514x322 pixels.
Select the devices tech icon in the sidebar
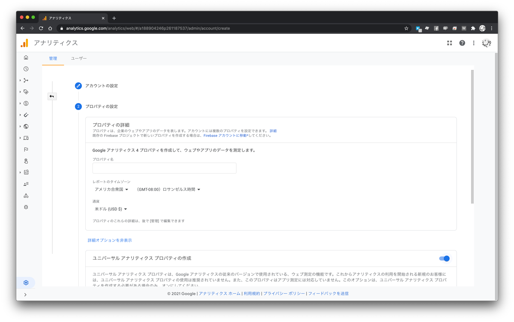(26, 138)
